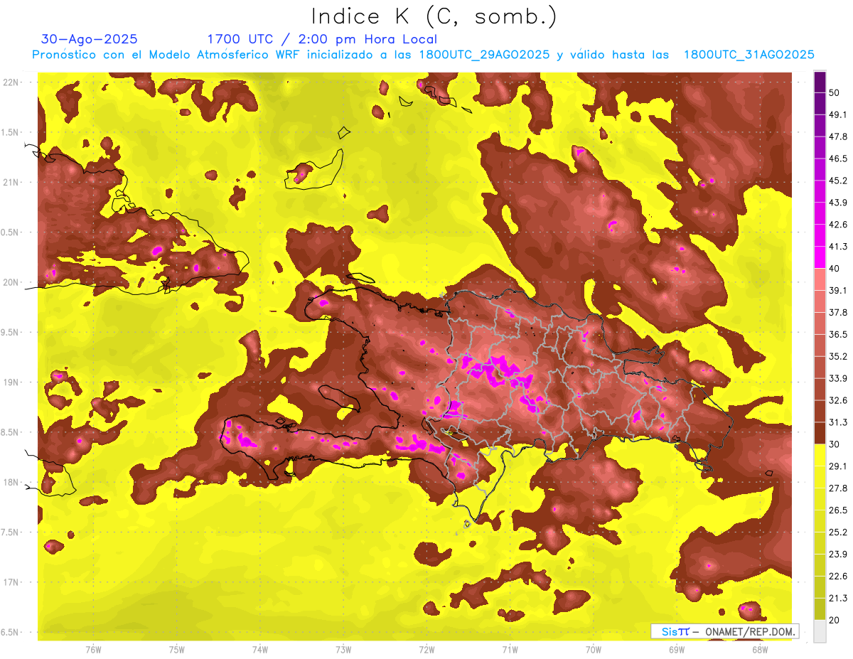Click the legend value "26.5"

point(838,510)
